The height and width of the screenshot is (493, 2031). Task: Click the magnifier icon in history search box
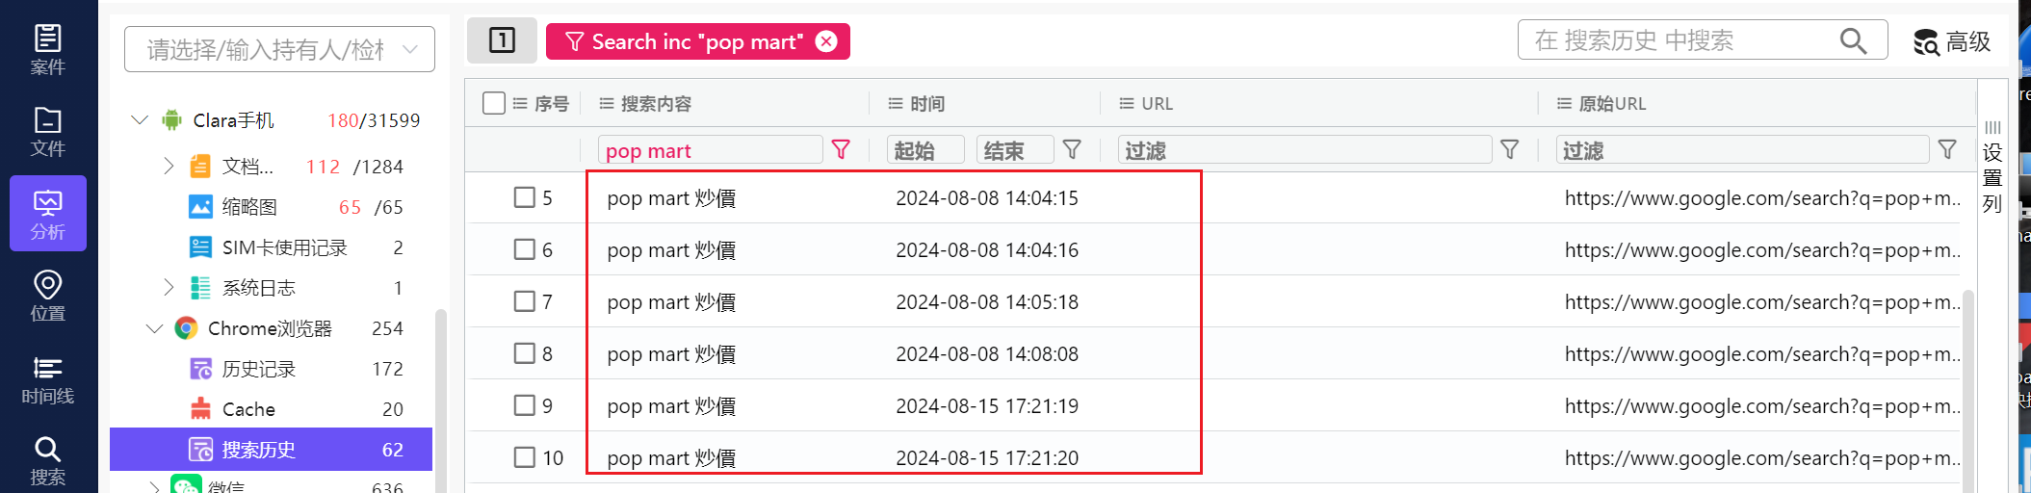click(x=1853, y=40)
